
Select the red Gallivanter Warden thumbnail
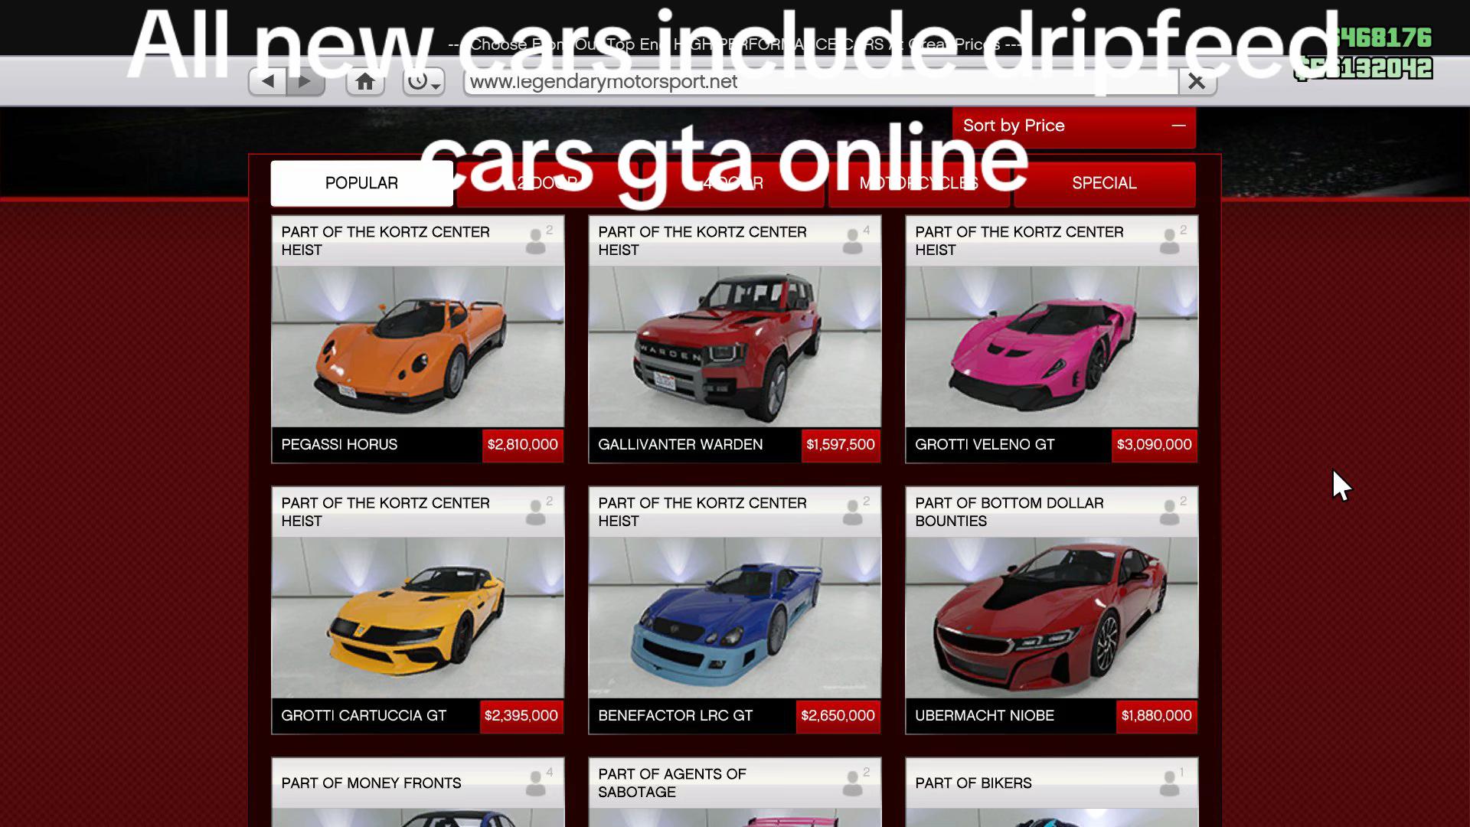coord(735,346)
